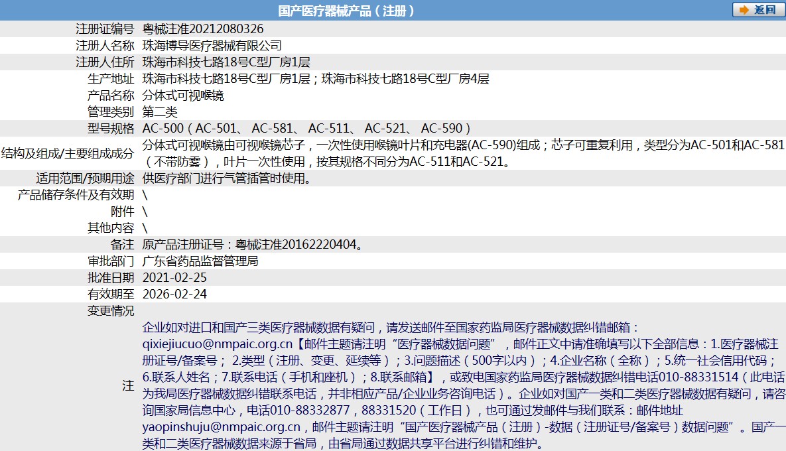Select remark text 原产品注册证号：粤械注准20162220404
Image resolution: width=786 pixels, height=451 pixels.
coord(252,245)
